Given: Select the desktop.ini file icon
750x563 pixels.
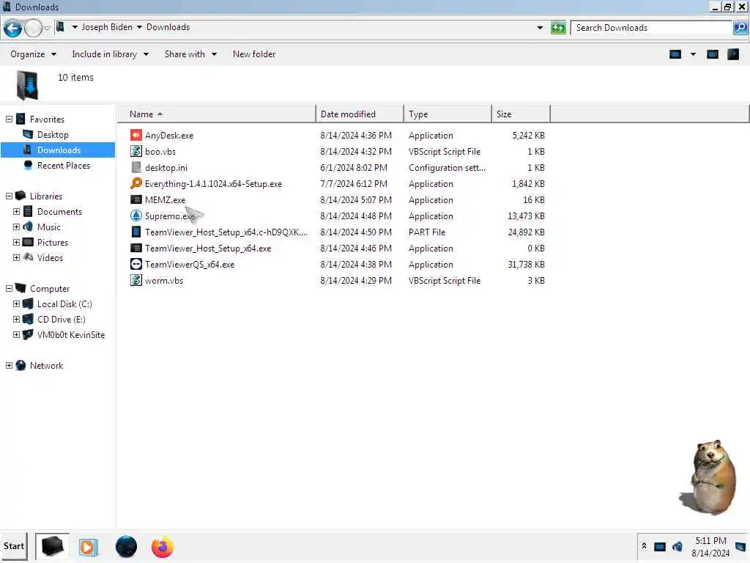Looking at the screenshot, I should pyautogui.click(x=136, y=168).
